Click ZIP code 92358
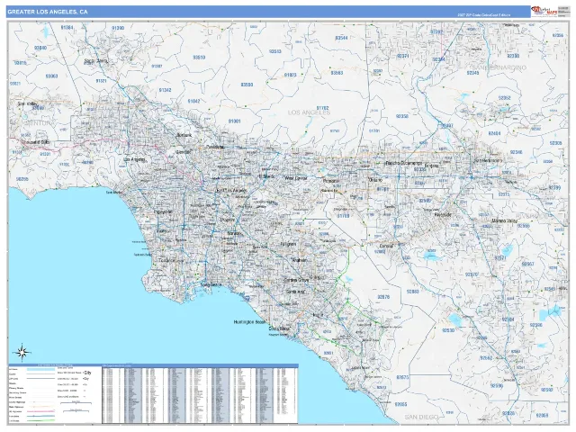 tap(402, 116)
